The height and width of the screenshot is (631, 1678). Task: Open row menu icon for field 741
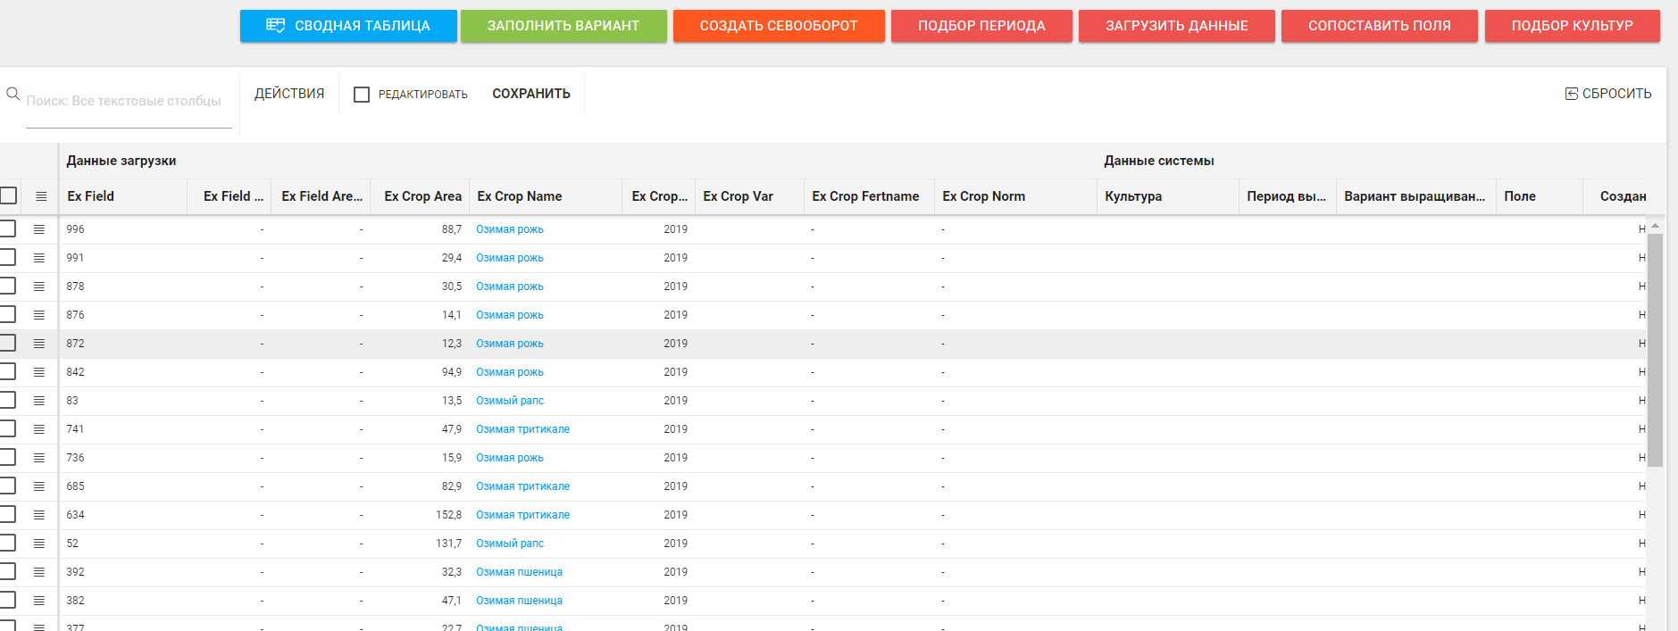pyautogui.click(x=39, y=429)
